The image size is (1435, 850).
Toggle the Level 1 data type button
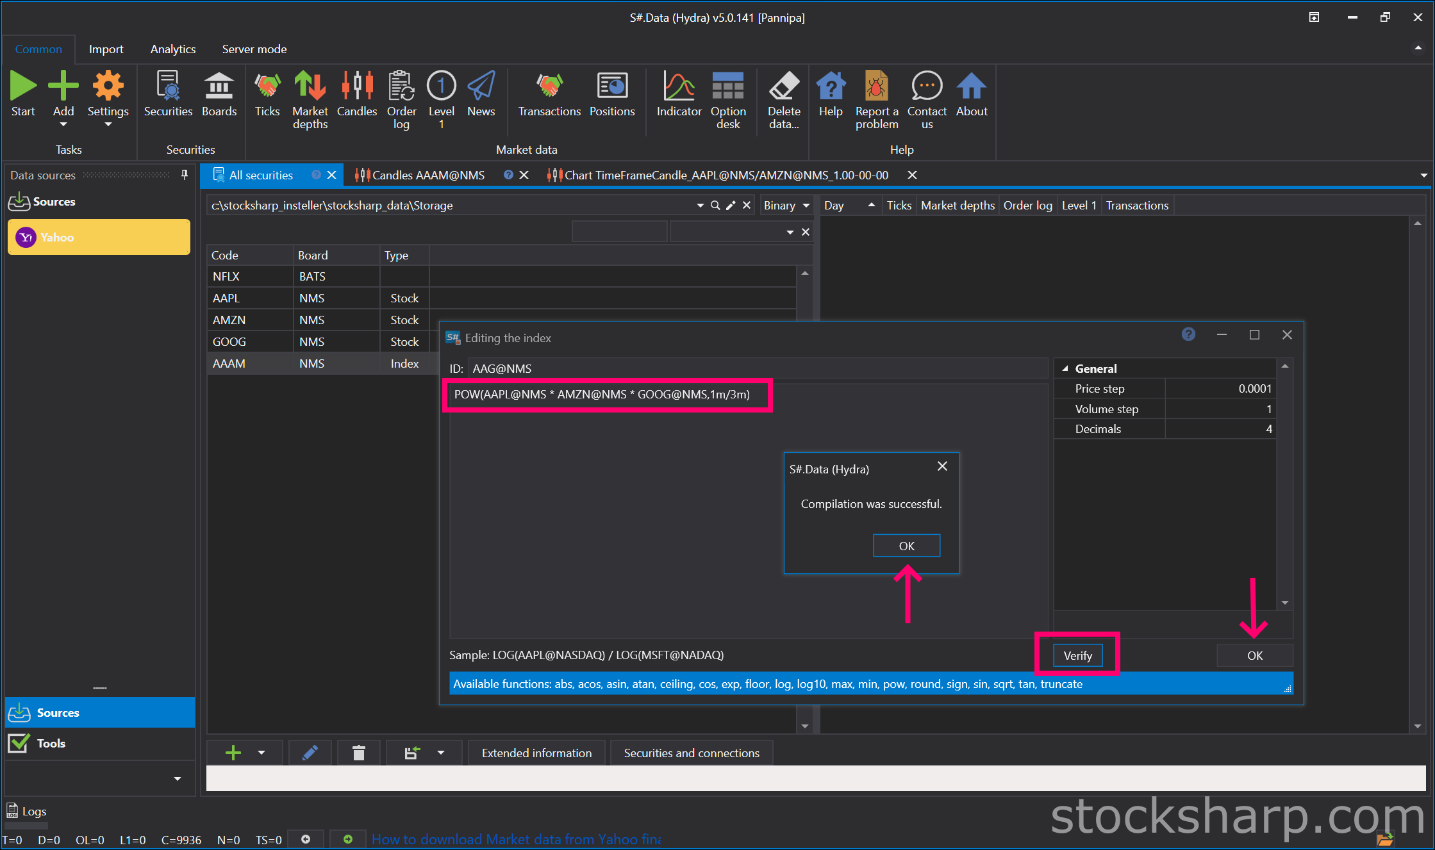1079,206
